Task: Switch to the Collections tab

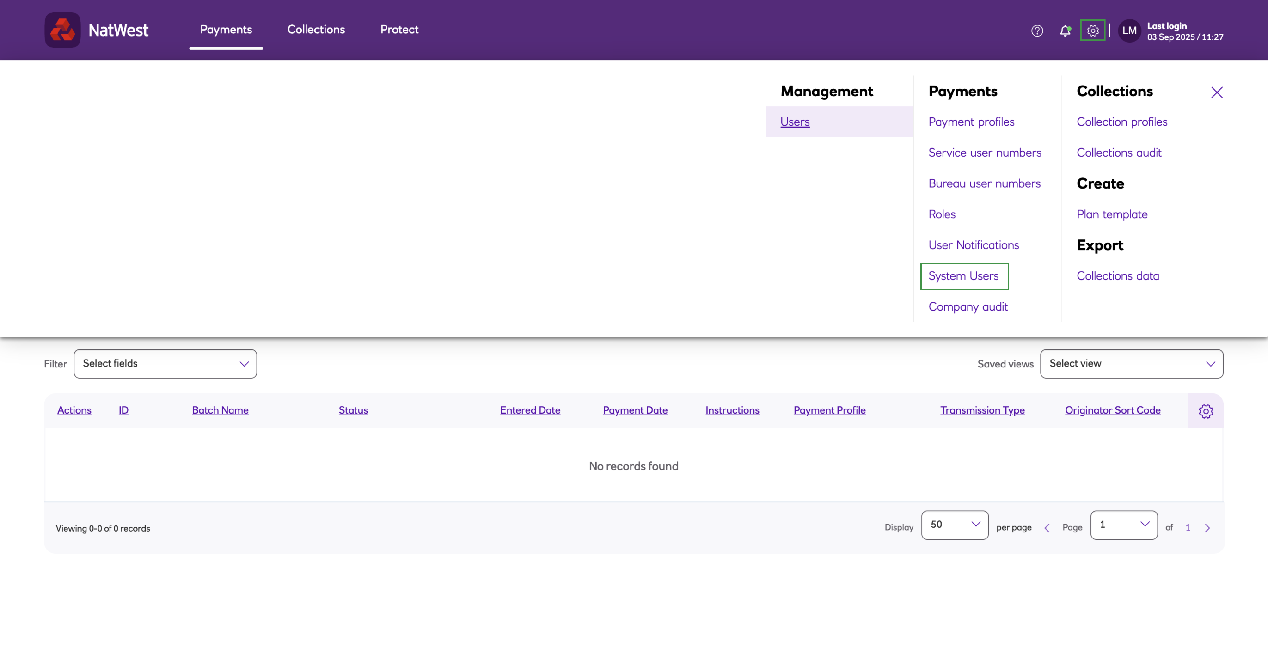Action: (316, 30)
